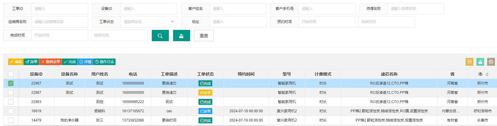
Task: Open the column filter grid icon
Action: pos(469,62)
